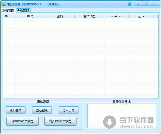Click the star app icon in title bar
The width and height of the screenshot is (161, 134).
tap(4, 4)
